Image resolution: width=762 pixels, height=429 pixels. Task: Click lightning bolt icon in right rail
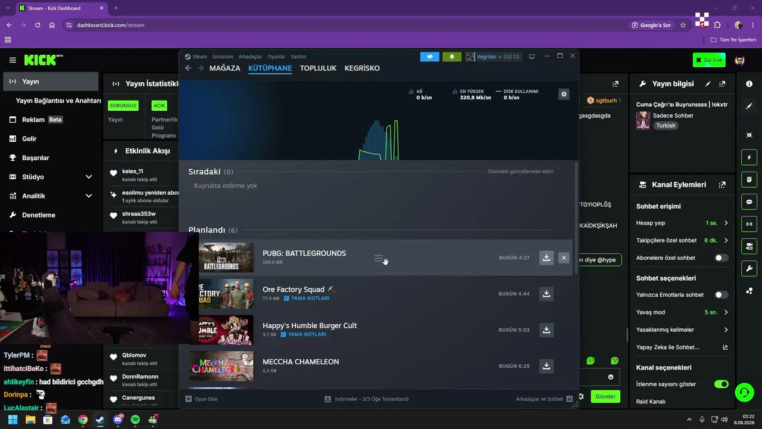(749, 157)
